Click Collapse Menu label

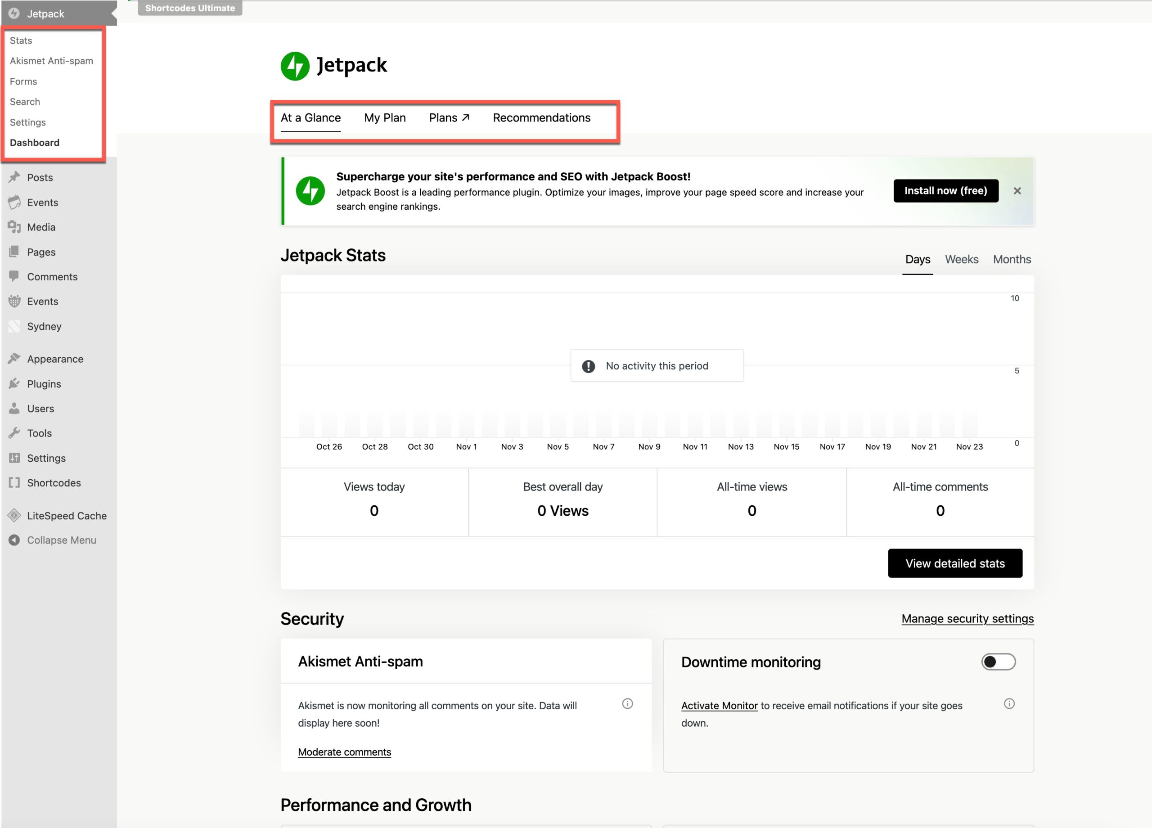(62, 540)
